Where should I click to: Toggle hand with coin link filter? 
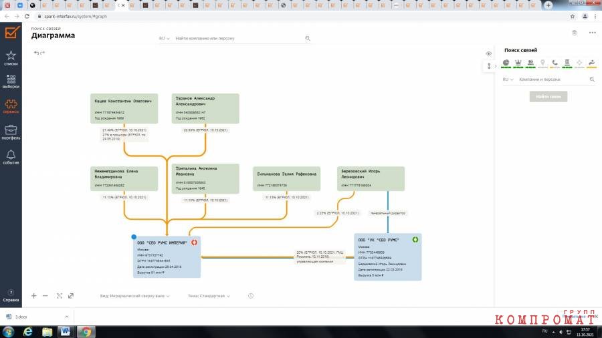coord(592,63)
